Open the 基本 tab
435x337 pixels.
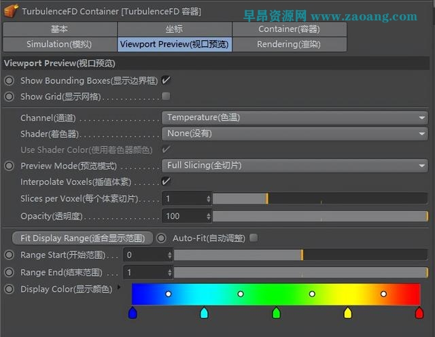pos(60,29)
